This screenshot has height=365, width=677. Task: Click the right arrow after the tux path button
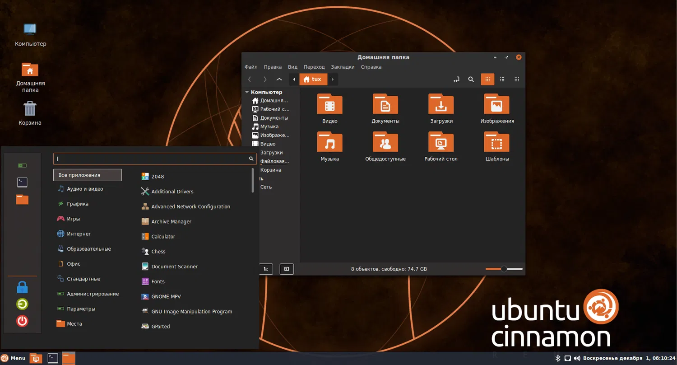point(333,80)
